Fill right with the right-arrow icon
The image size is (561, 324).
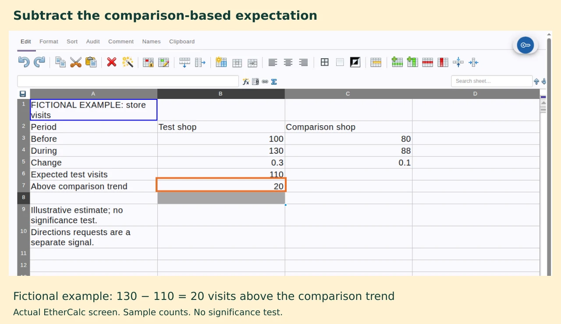pos(200,62)
